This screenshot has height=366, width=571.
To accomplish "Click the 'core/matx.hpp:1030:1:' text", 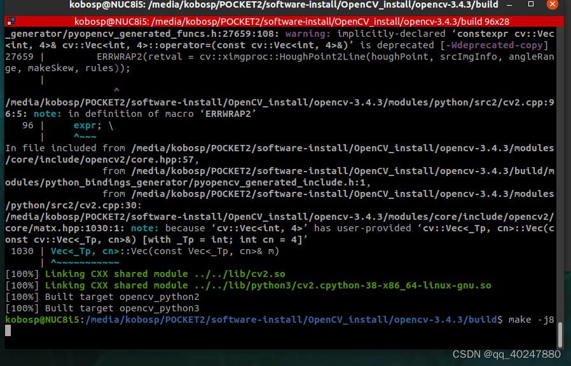I will 65,228.
